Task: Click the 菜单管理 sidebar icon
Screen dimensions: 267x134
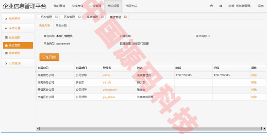Action: pos(6,38)
